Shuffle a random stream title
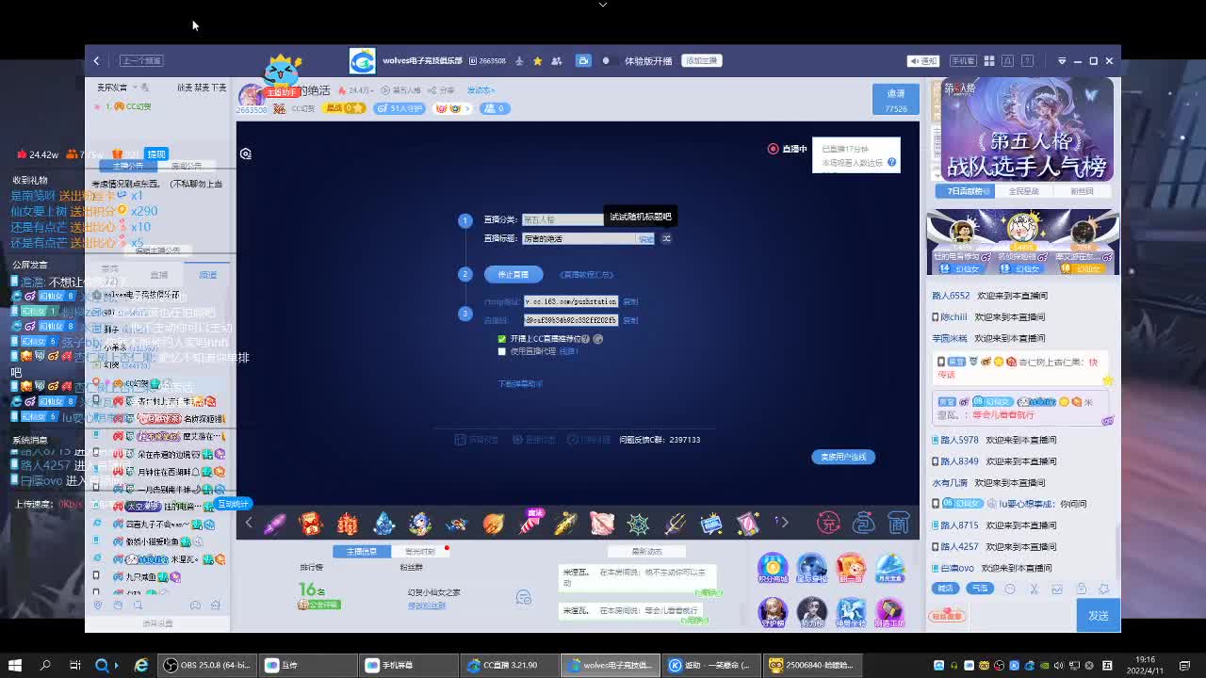The width and height of the screenshot is (1206, 678). pyautogui.click(x=666, y=238)
